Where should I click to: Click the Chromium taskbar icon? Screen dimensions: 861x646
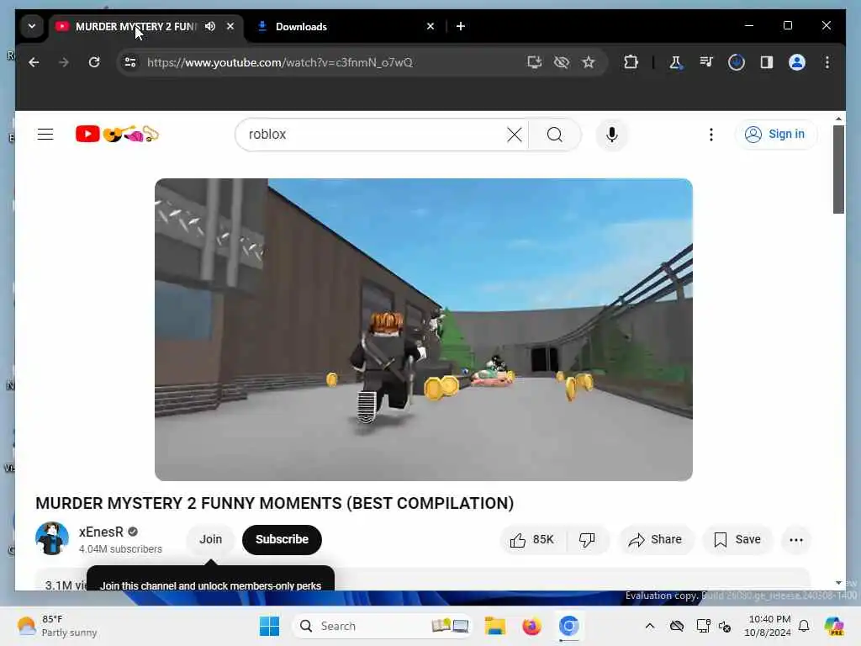(x=569, y=626)
